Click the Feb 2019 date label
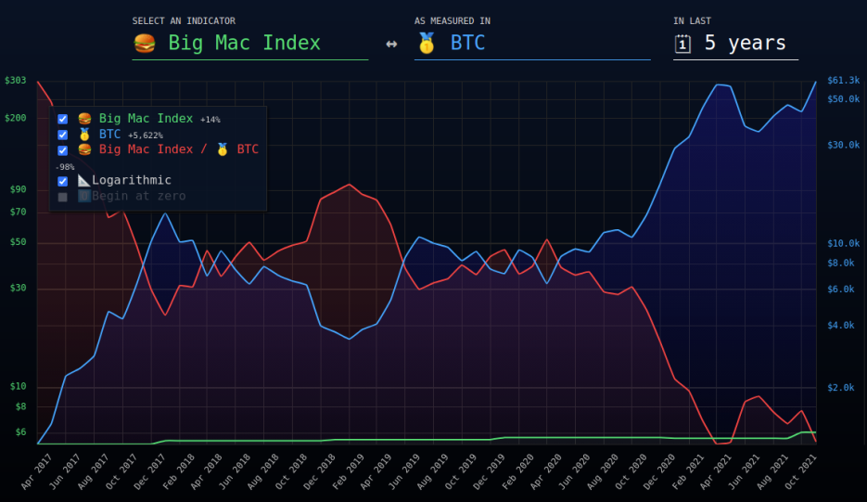Screen dimensions: 867x502 pyautogui.click(x=347, y=471)
